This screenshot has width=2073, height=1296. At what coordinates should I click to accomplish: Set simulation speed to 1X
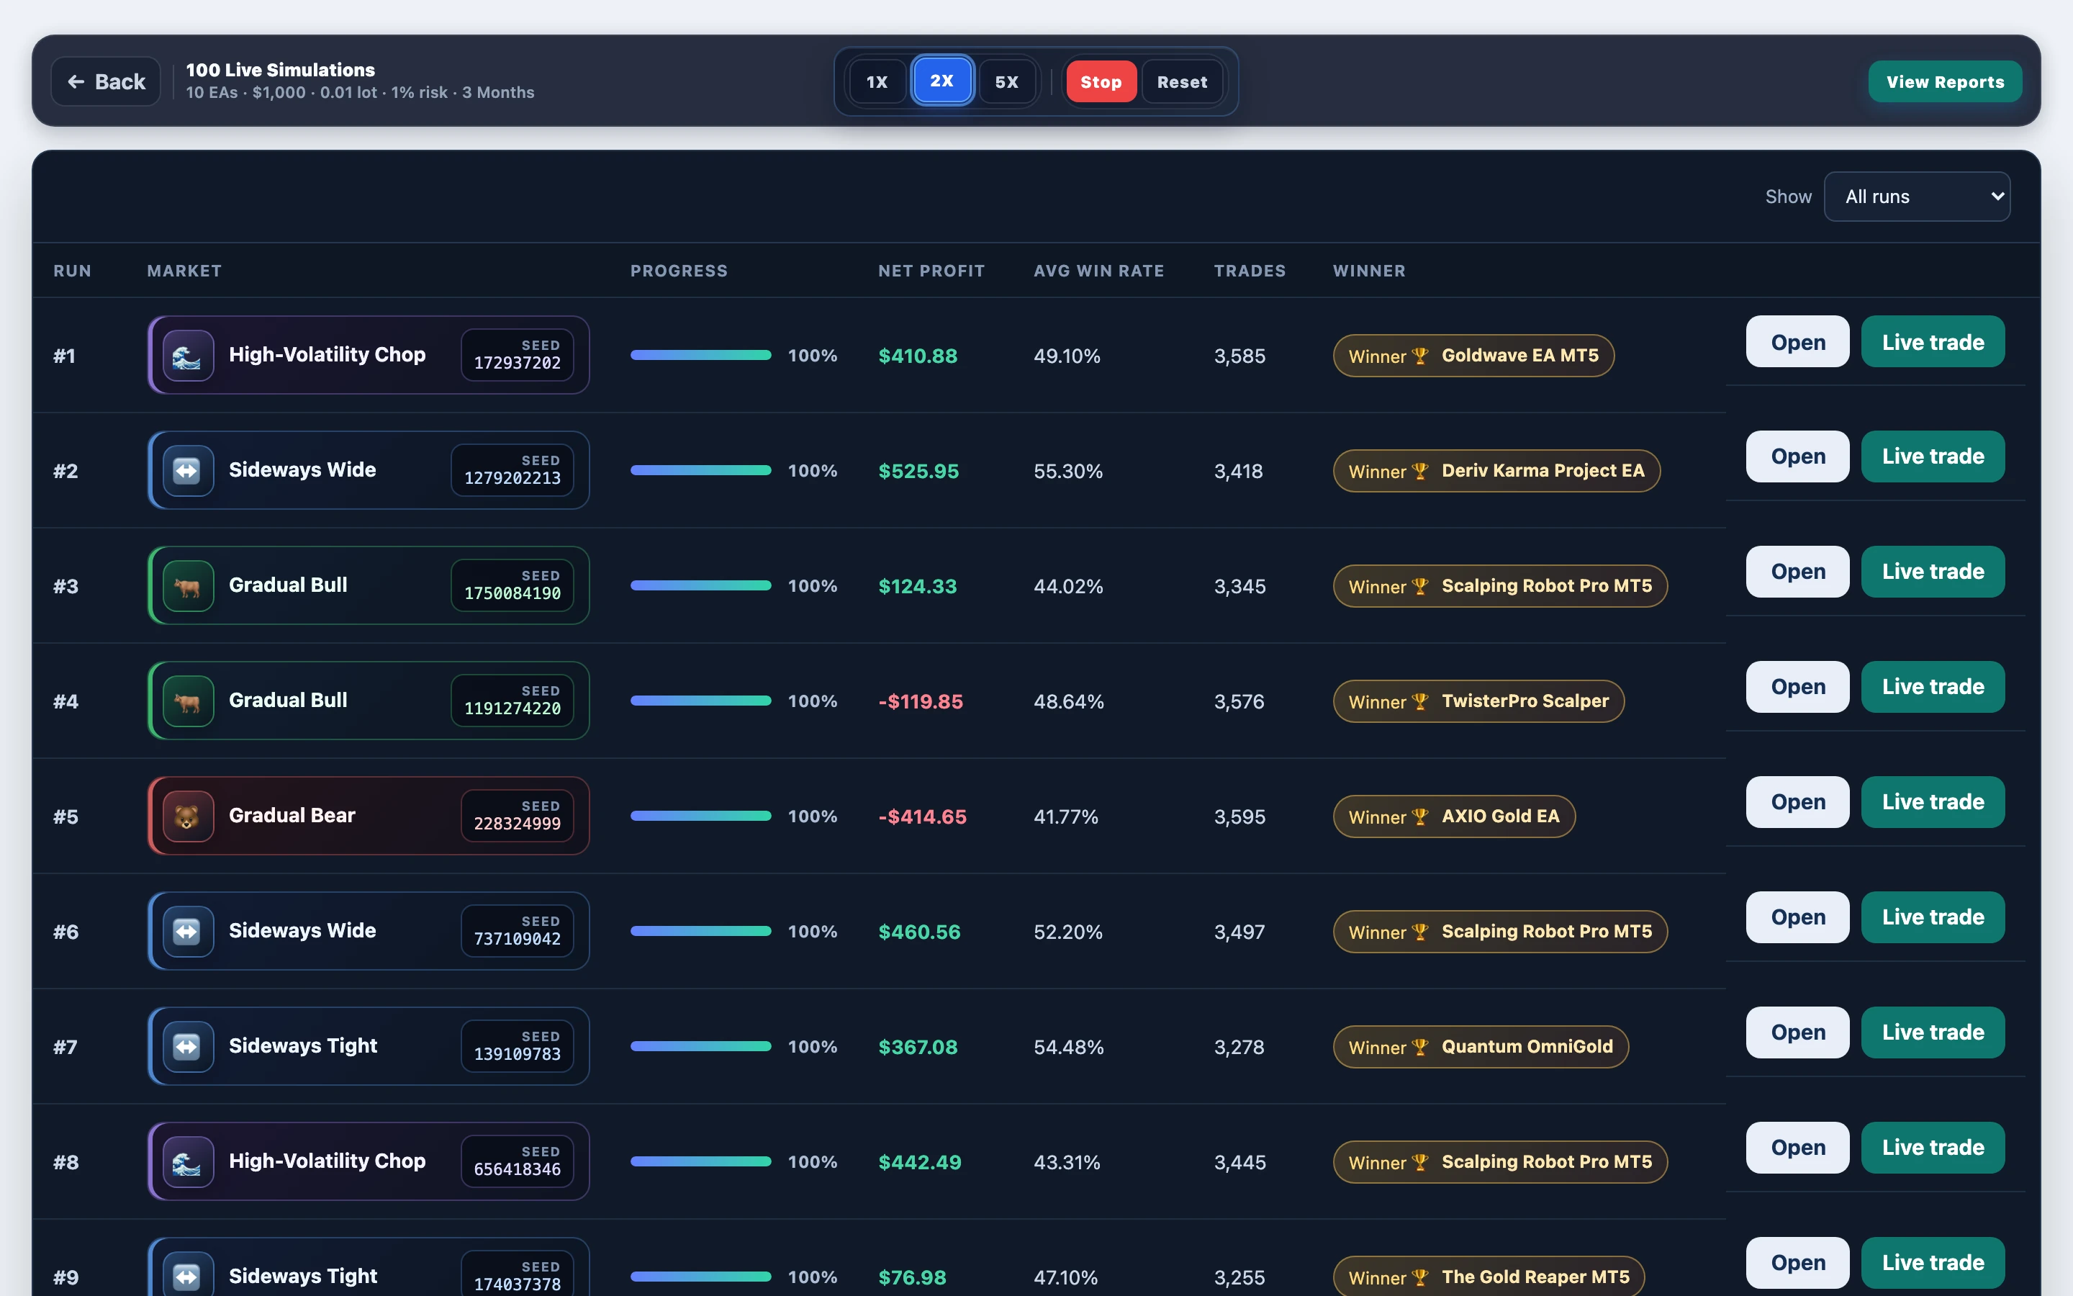pos(876,81)
